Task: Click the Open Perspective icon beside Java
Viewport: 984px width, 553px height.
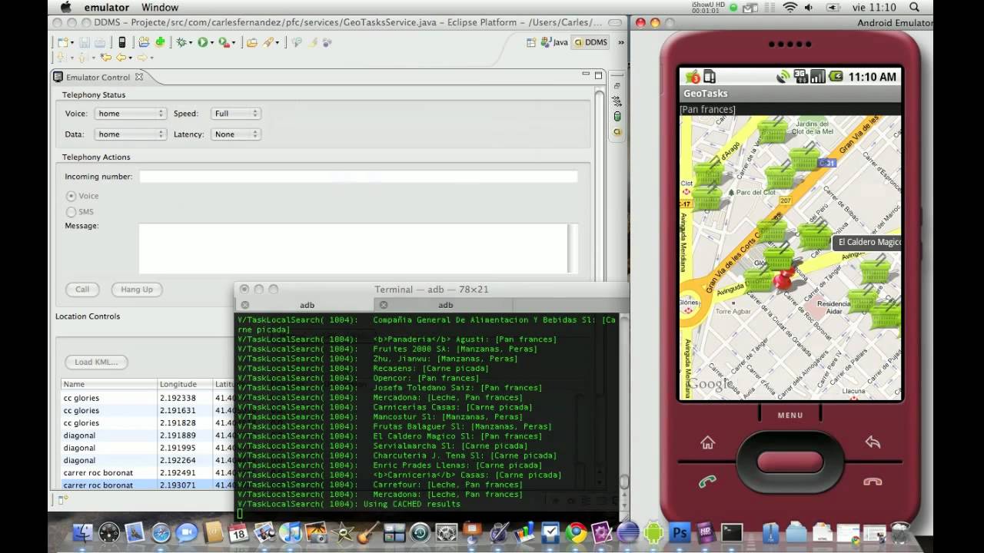Action: (531, 42)
